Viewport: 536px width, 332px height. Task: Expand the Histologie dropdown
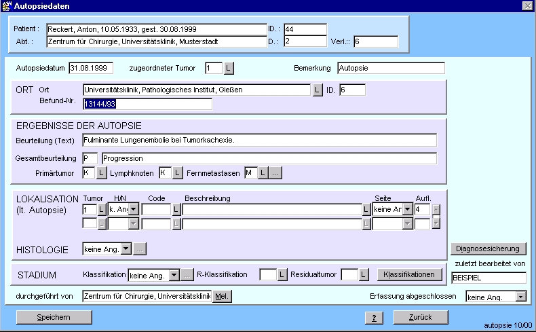tap(126, 249)
